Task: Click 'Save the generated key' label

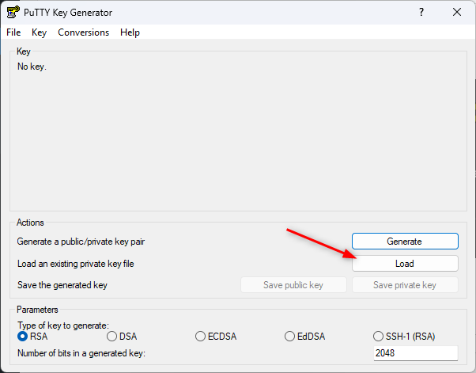Action: pyautogui.click(x=62, y=285)
